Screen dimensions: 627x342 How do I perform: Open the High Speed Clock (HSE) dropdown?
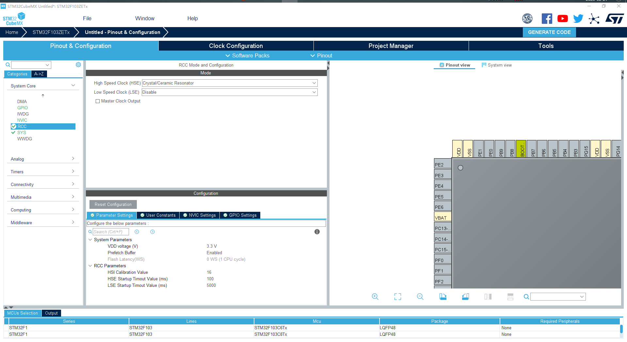click(230, 83)
